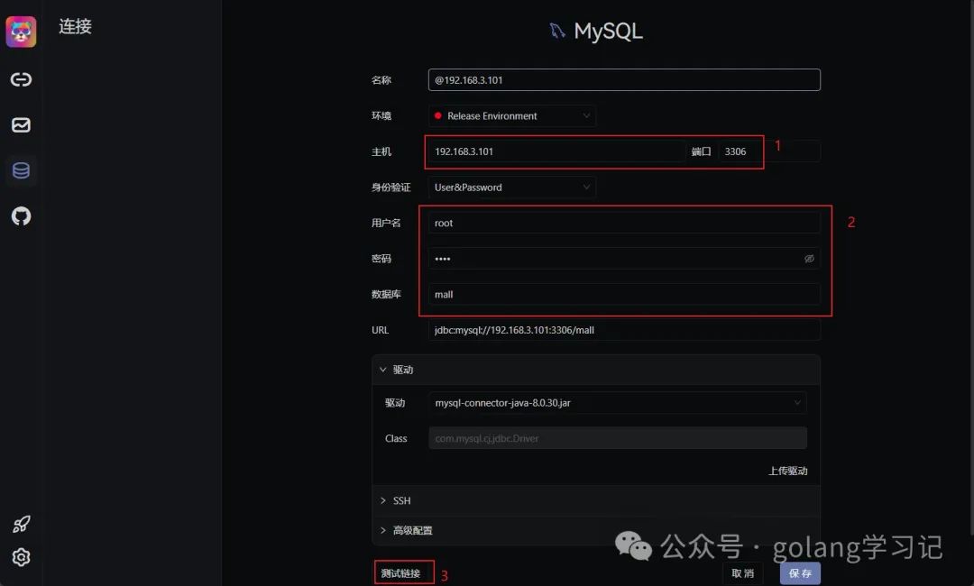974x586 pixels.
Task: Click the database field containing mall
Action: pos(624,294)
